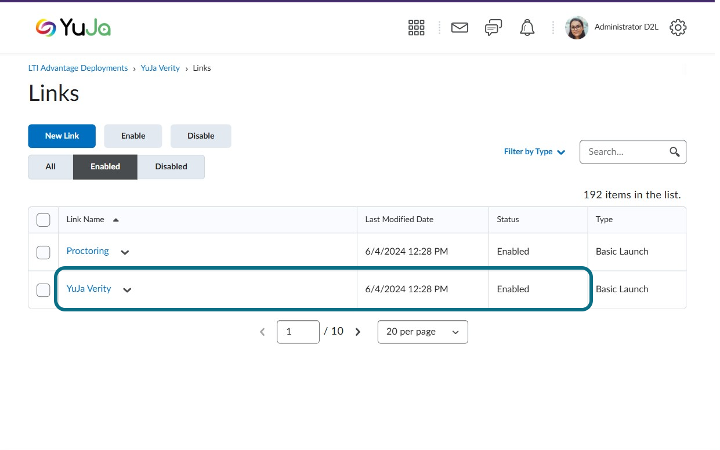Viewport: 720px width, 450px height.
Task: Open the message alerts envelope icon
Action: coord(460,27)
